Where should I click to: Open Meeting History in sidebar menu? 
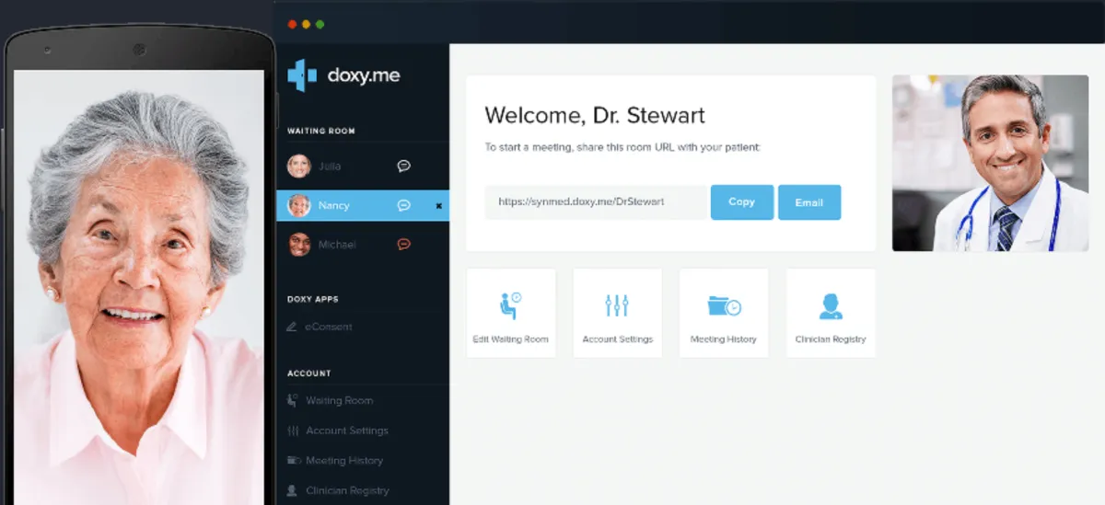click(x=344, y=461)
